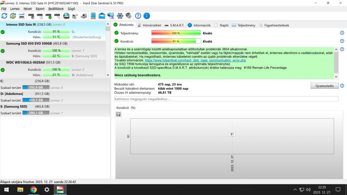The height and width of the screenshot is (195, 347).
Task: Open the Windows Start menu
Action: (7, 190)
